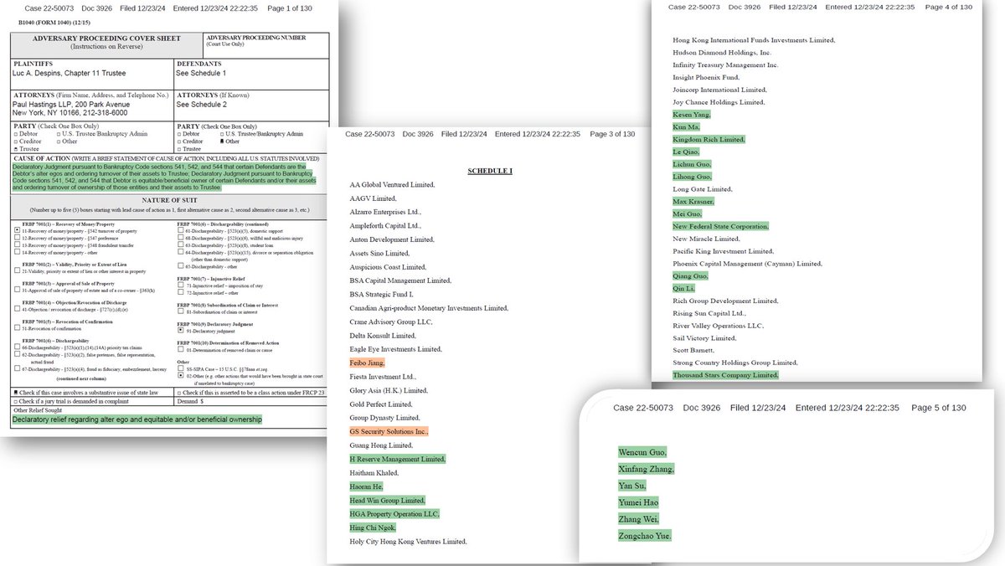Click highlighted 'Max Krasner,'
The width and height of the screenshot is (1005, 566).
pyautogui.click(x=693, y=201)
